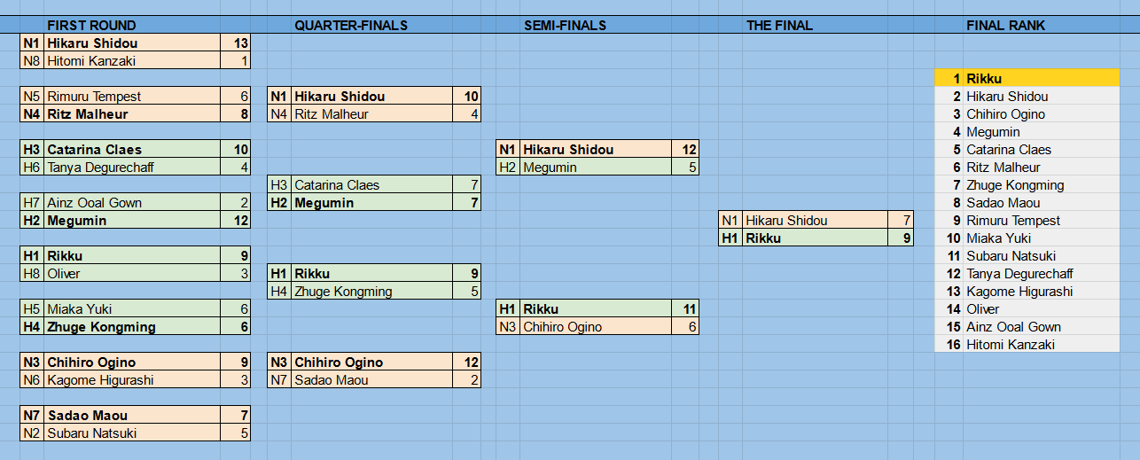Click Hitomi Kanzaki's first round score cell
Viewport: 1140px width, 460px height.
(237, 60)
